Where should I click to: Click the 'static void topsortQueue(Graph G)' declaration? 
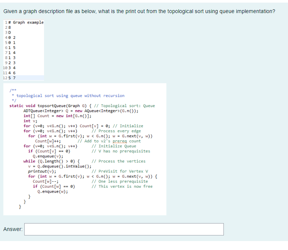click(x=48, y=106)
